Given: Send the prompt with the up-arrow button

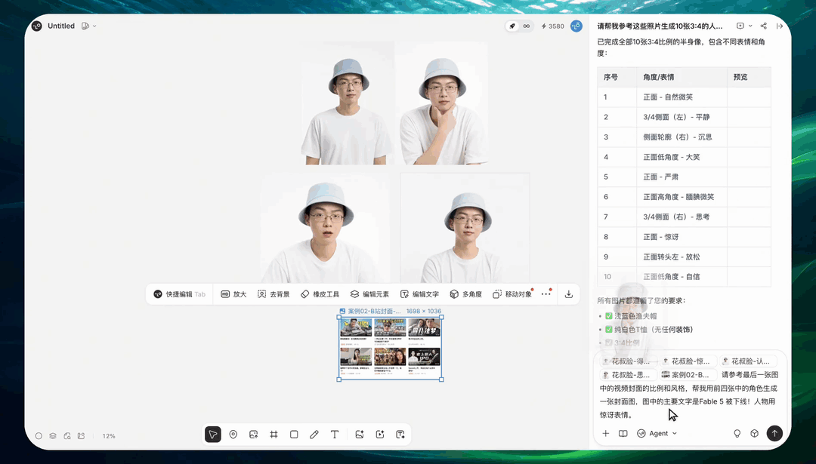Looking at the screenshot, I should 774,433.
